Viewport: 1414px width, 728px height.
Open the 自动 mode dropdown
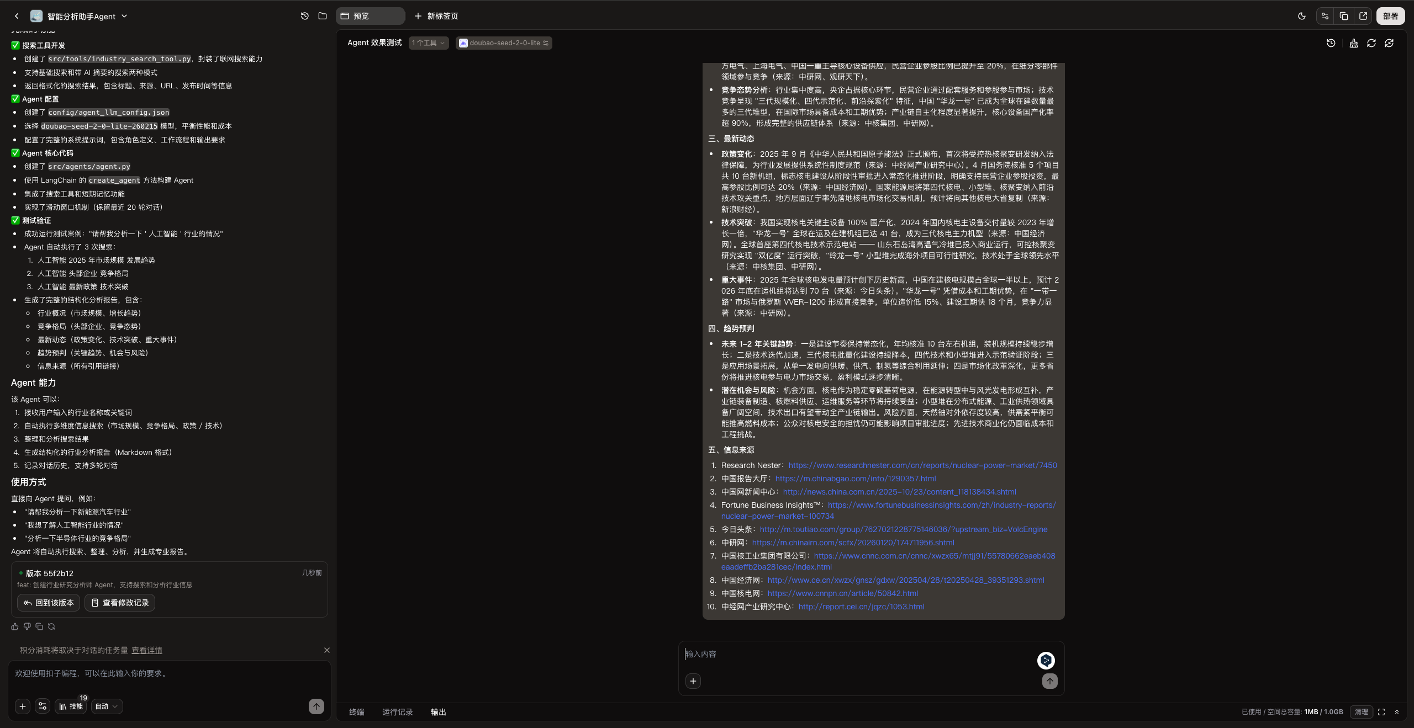point(107,706)
